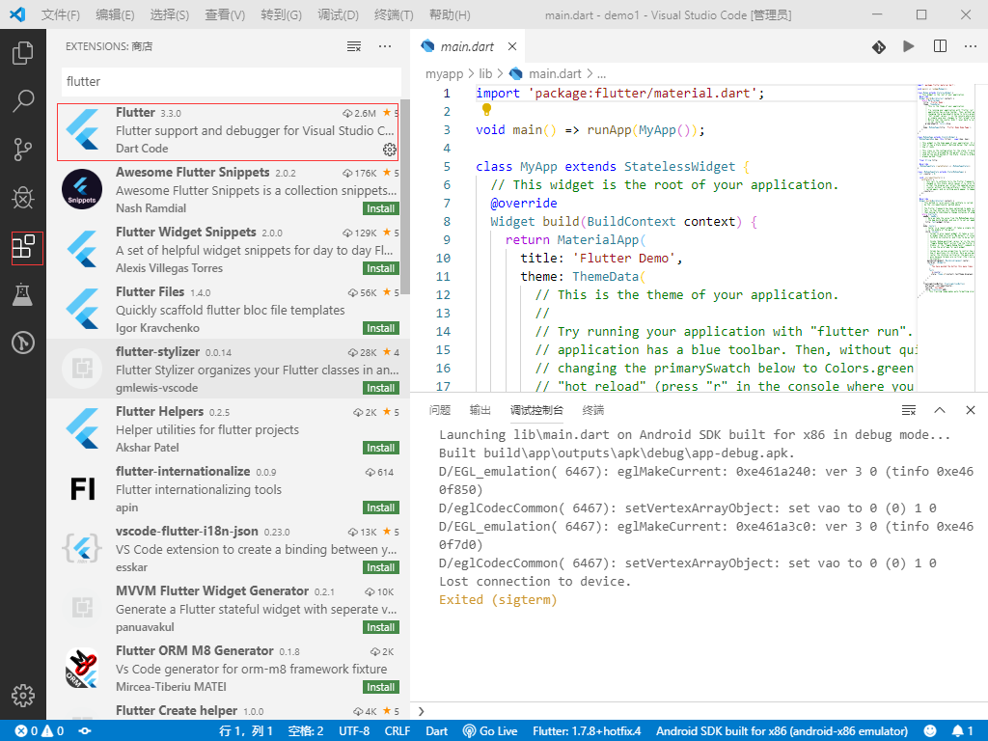Viewport: 988px width, 741px height.
Task: Click the extensions search box containing flutter
Action: [232, 81]
